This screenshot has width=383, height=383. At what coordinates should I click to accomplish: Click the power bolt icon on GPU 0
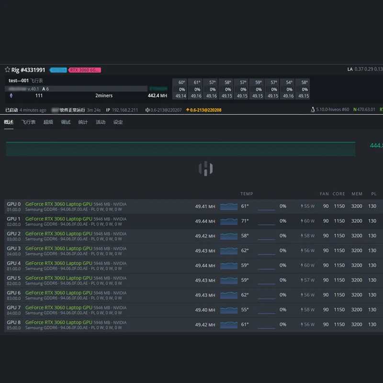tap(302, 206)
